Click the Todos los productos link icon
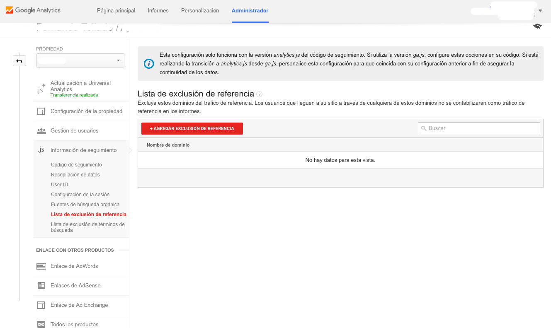 [41, 324]
